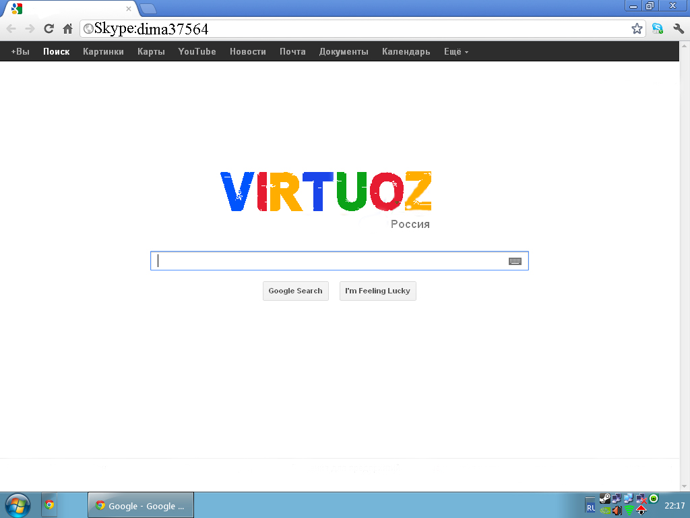
Task: Open a new tab with the tab button
Action: point(148,8)
